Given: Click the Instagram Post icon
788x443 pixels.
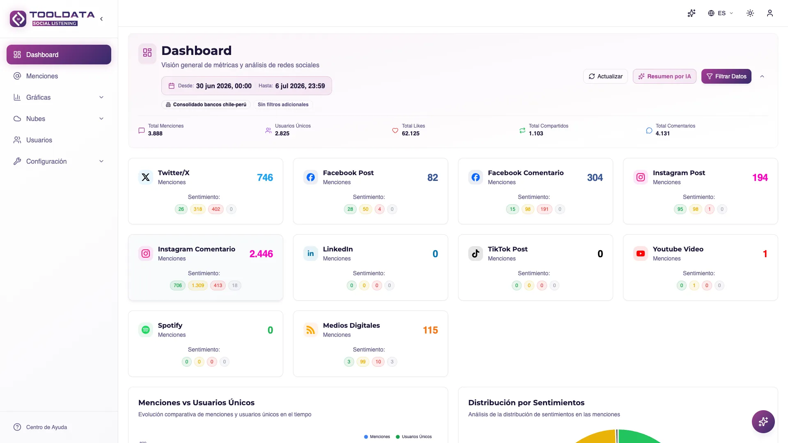Looking at the screenshot, I should click(x=641, y=177).
